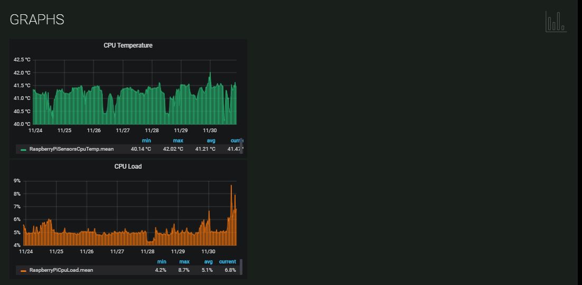Image resolution: width=582 pixels, height=285 pixels.
Task: Click the bar chart icon beside GRAPHS header
Action: pyautogui.click(x=556, y=21)
